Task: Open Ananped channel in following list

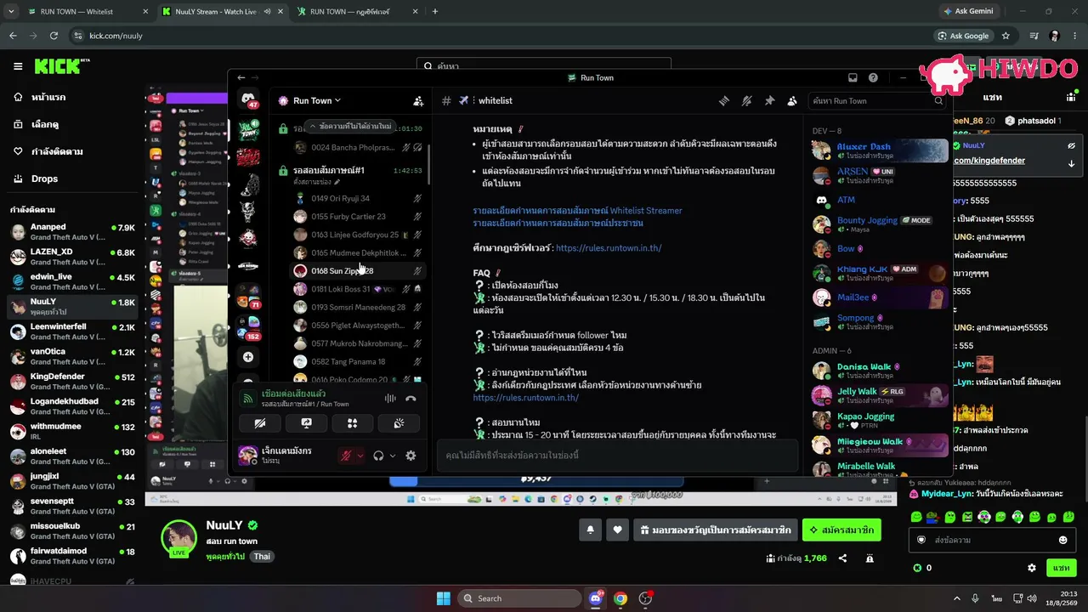Action: (73, 231)
